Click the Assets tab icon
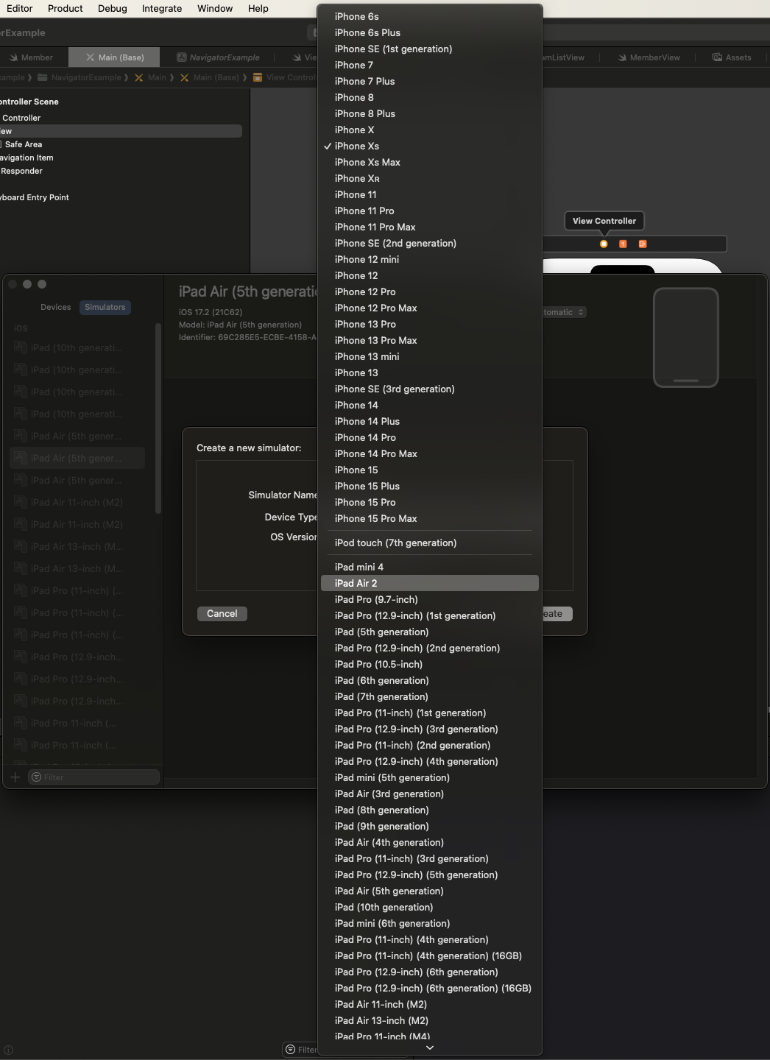The height and width of the screenshot is (1060, 770). (x=717, y=57)
